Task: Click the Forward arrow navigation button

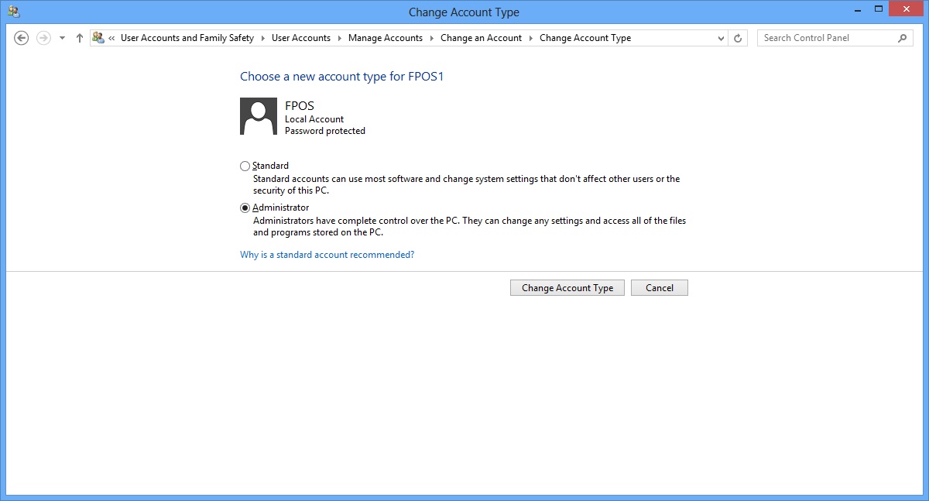Action: [x=43, y=38]
